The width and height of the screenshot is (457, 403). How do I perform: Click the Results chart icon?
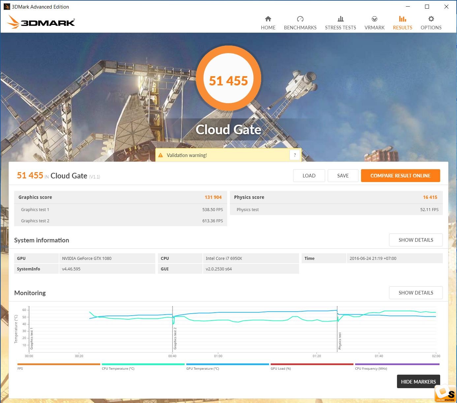click(x=403, y=19)
